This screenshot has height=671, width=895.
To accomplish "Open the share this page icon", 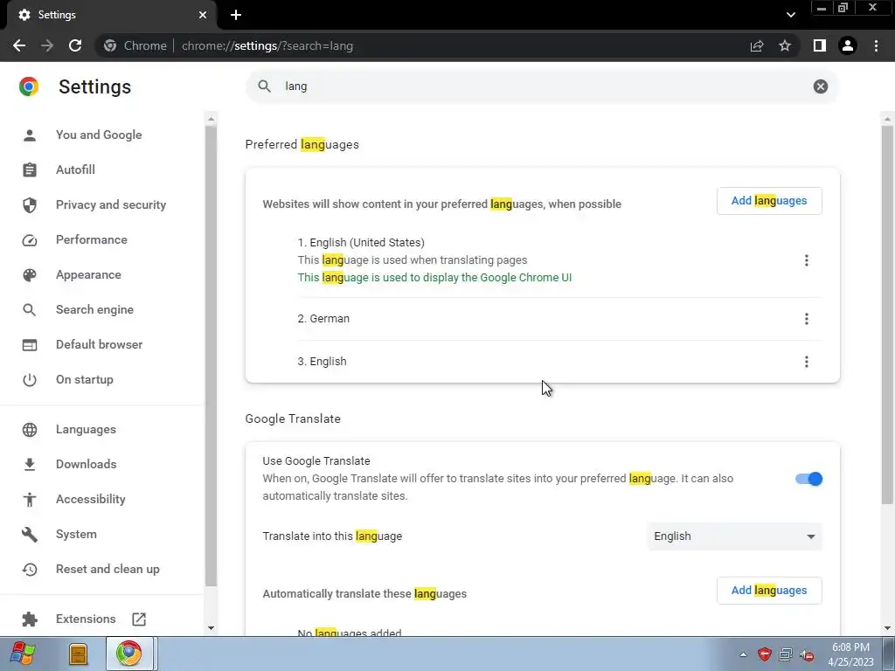I will pos(757,45).
